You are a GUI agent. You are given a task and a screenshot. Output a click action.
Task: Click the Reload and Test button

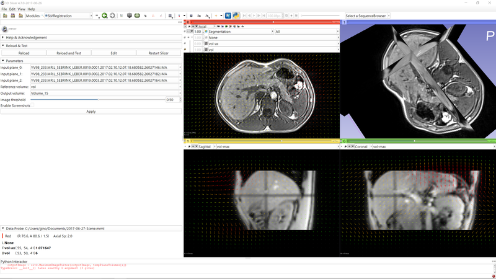point(68,53)
